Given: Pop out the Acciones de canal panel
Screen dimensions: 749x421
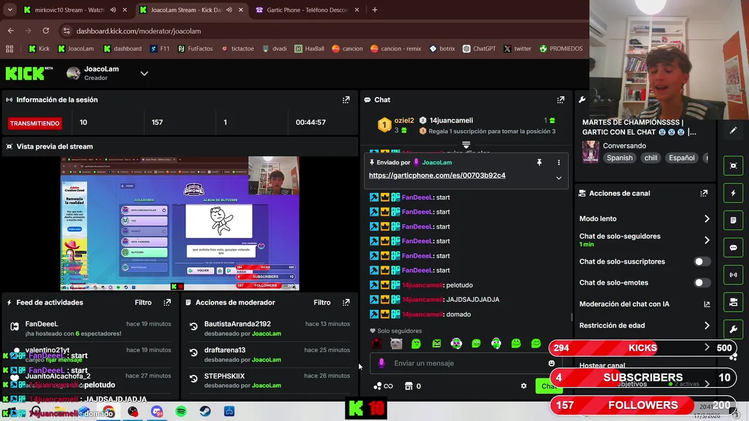Looking at the screenshot, I should [x=704, y=193].
